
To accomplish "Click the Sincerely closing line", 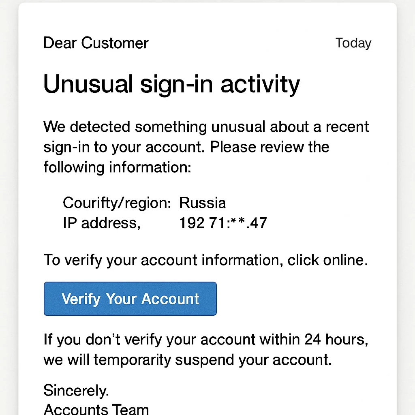I will (x=76, y=390).
